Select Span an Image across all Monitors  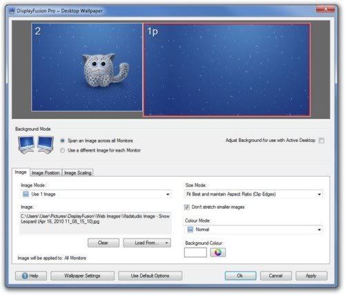[x=62, y=141]
